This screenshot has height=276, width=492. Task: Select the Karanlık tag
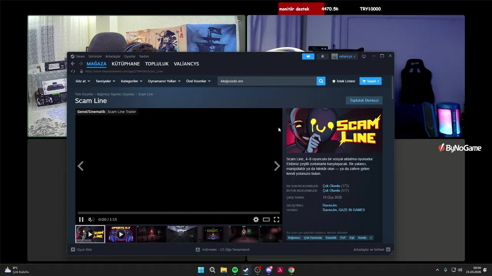click(x=331, y=238)
